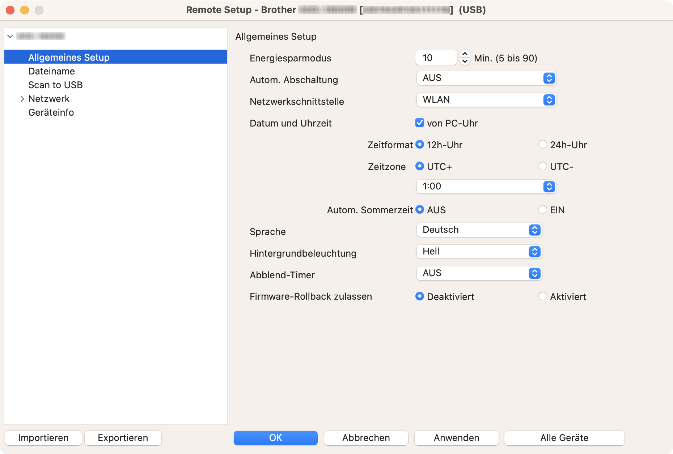The image size is (673, 454).
Task: Open the Dateiname settings page
Action: (51, 71)
